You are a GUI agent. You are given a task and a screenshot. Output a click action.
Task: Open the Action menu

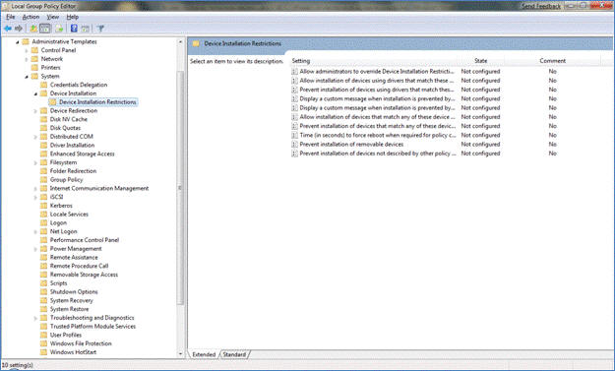(31, 17)
